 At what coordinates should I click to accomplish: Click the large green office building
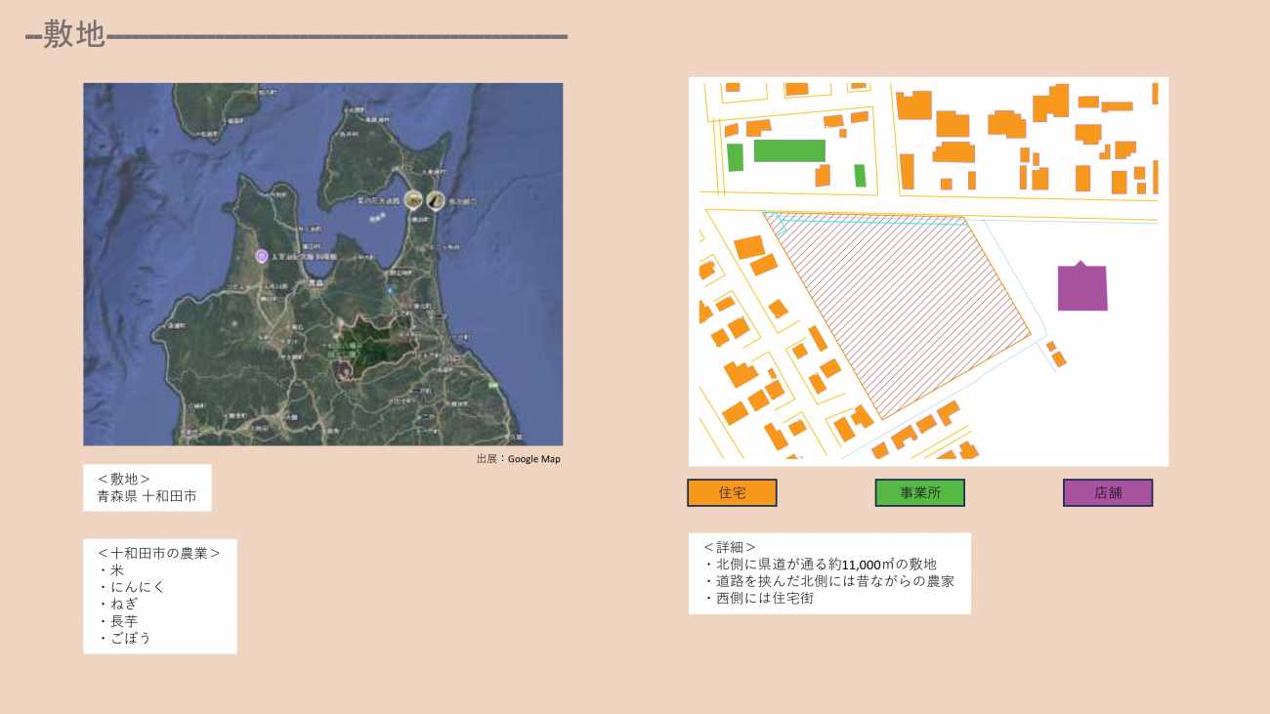[789, 150]
